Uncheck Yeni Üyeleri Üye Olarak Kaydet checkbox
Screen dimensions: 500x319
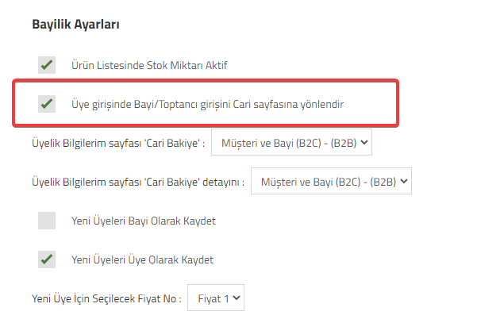pos(47,259)
